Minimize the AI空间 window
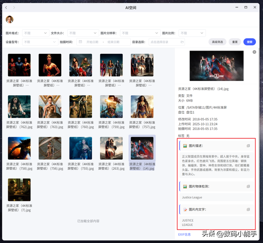Screen dimensions: 263x243 click(x=237, y=7)
